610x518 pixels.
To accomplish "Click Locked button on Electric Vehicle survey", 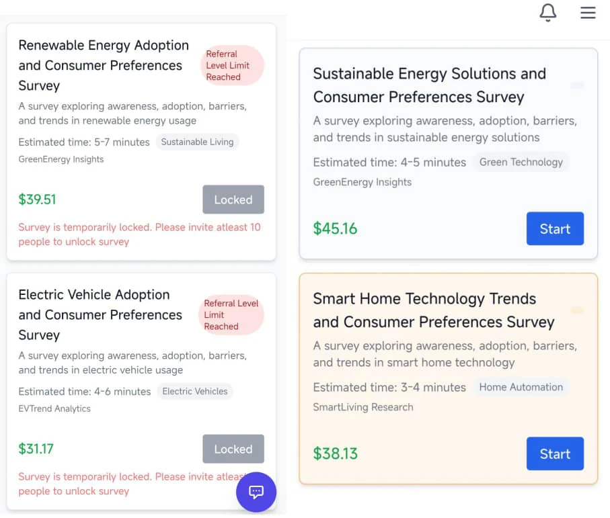I will coord(233,449).
